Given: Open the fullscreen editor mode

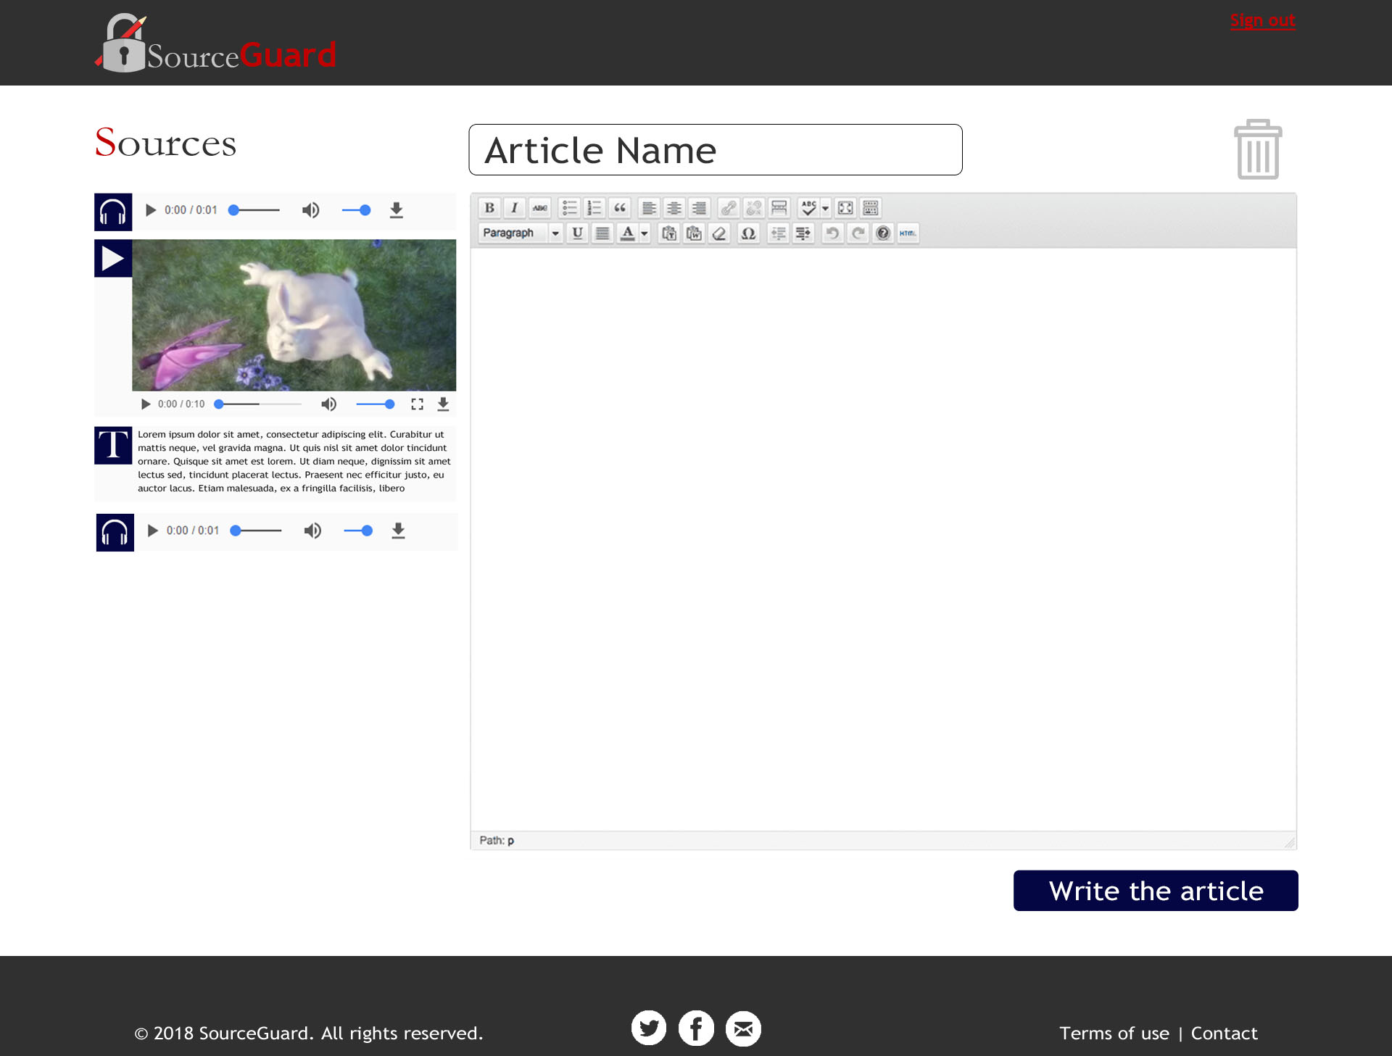Looking at the screenshot, I should coord(845,208).
